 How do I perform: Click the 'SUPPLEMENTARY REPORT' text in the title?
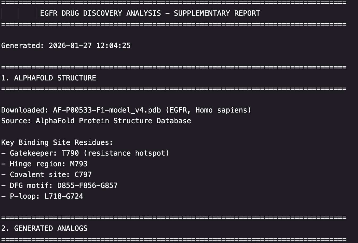[217, 13]
